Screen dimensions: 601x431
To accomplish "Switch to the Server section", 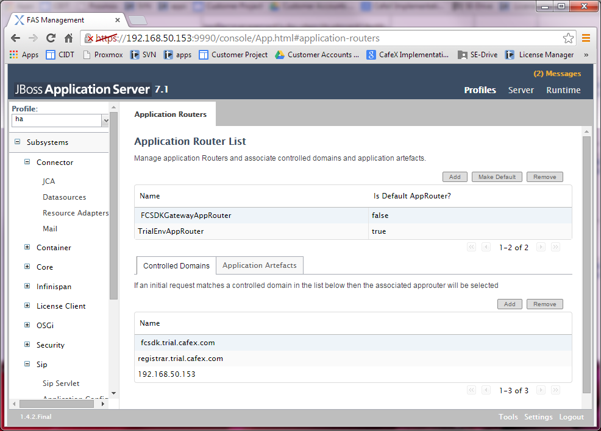I will [521, 90].
